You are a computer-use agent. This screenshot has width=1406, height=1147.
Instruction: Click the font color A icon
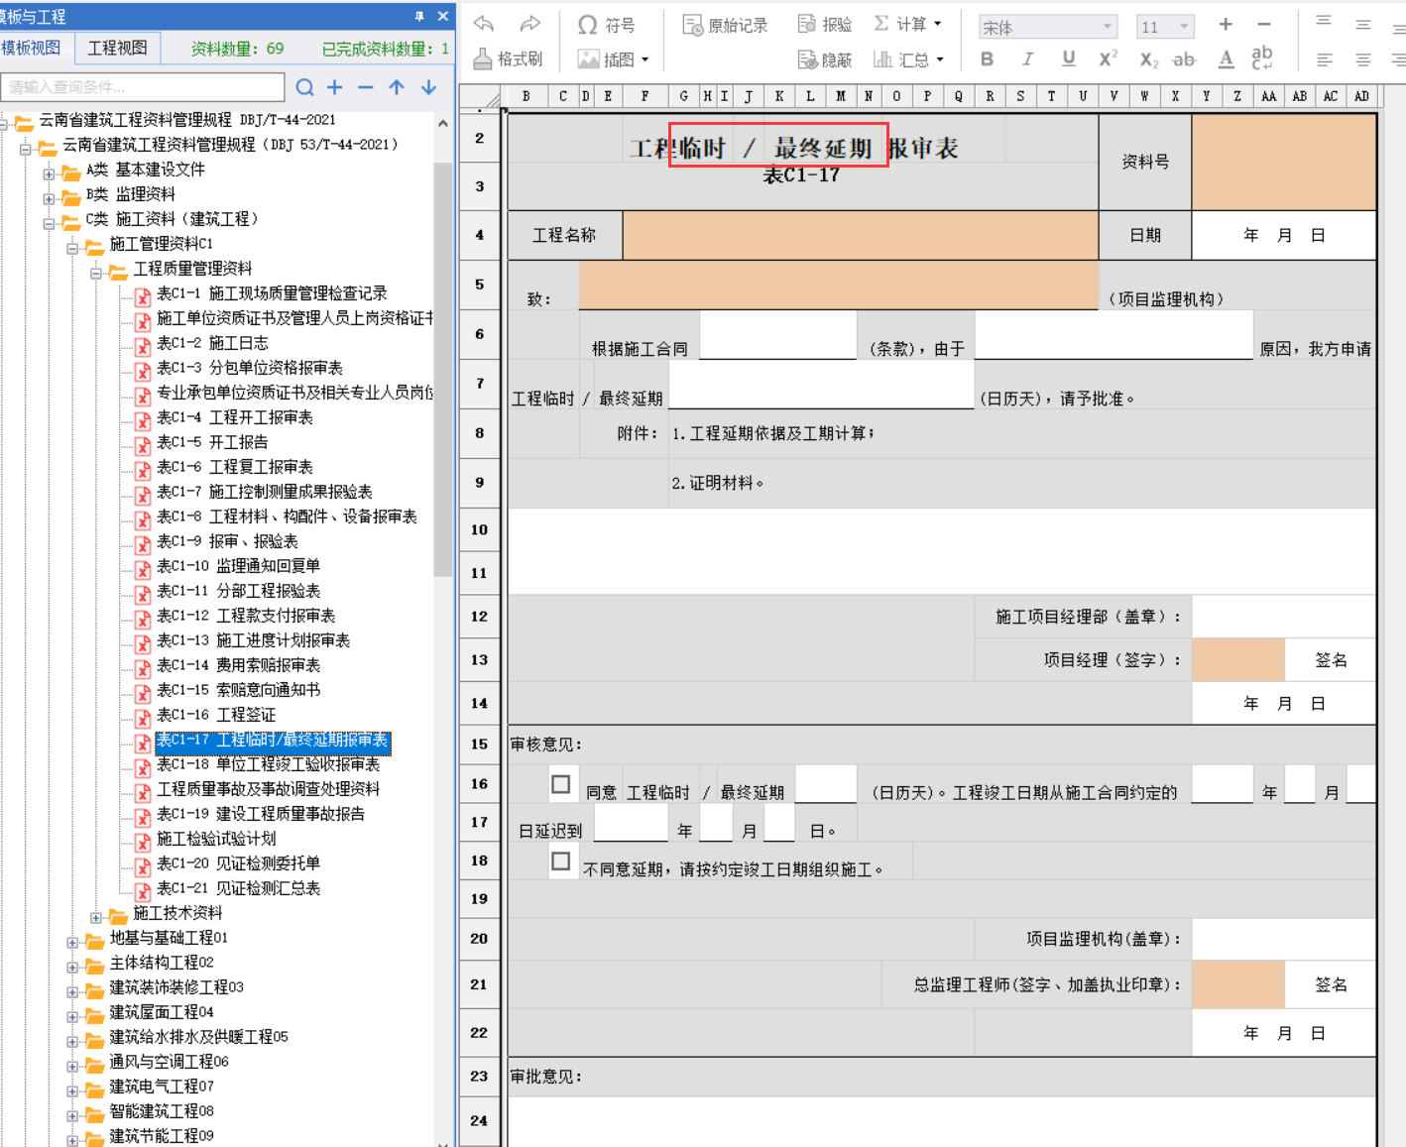coord(1227,59)
